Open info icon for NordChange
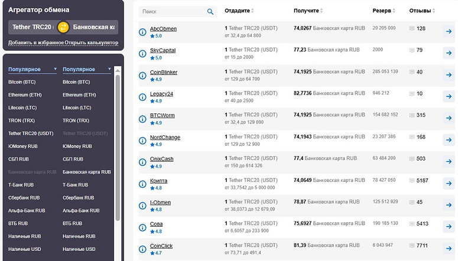This screenshot has width=458, height=261. coord(142,141)
